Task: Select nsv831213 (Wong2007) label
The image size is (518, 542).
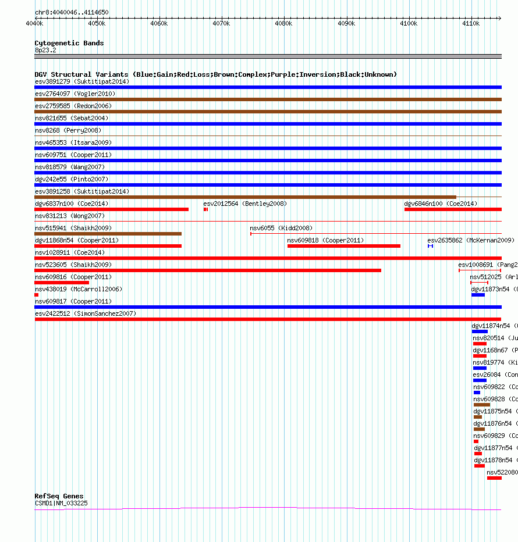Action: click(x=70, y=216)
